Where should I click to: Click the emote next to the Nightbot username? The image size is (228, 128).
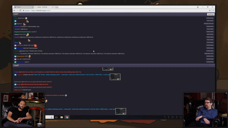tap(24, 24)
